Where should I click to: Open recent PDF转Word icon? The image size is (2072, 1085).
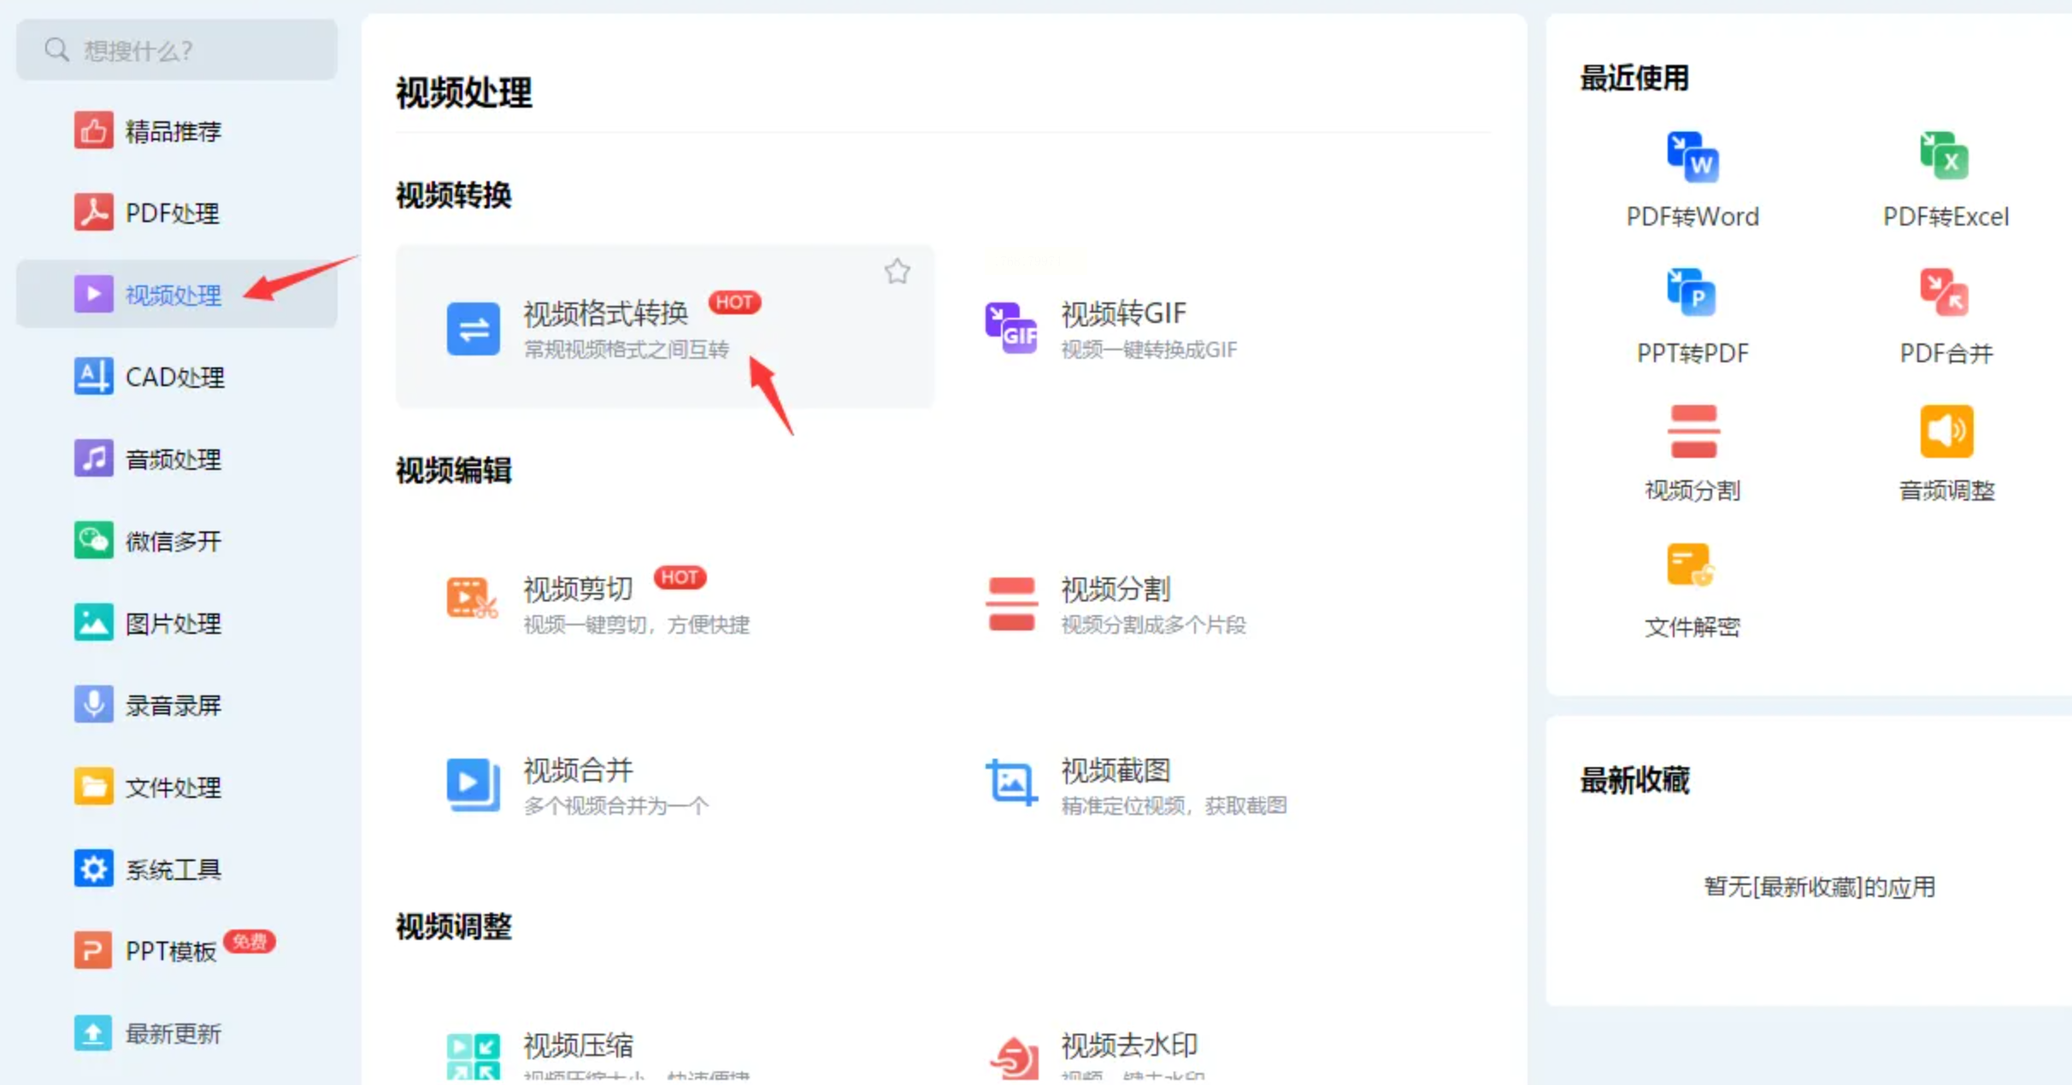1692,158
